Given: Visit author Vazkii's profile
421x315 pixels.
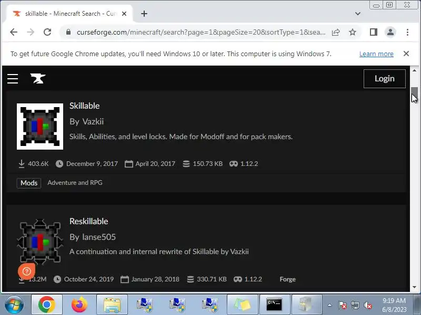Looking at the screenshot, I should [x=93, y=122].
